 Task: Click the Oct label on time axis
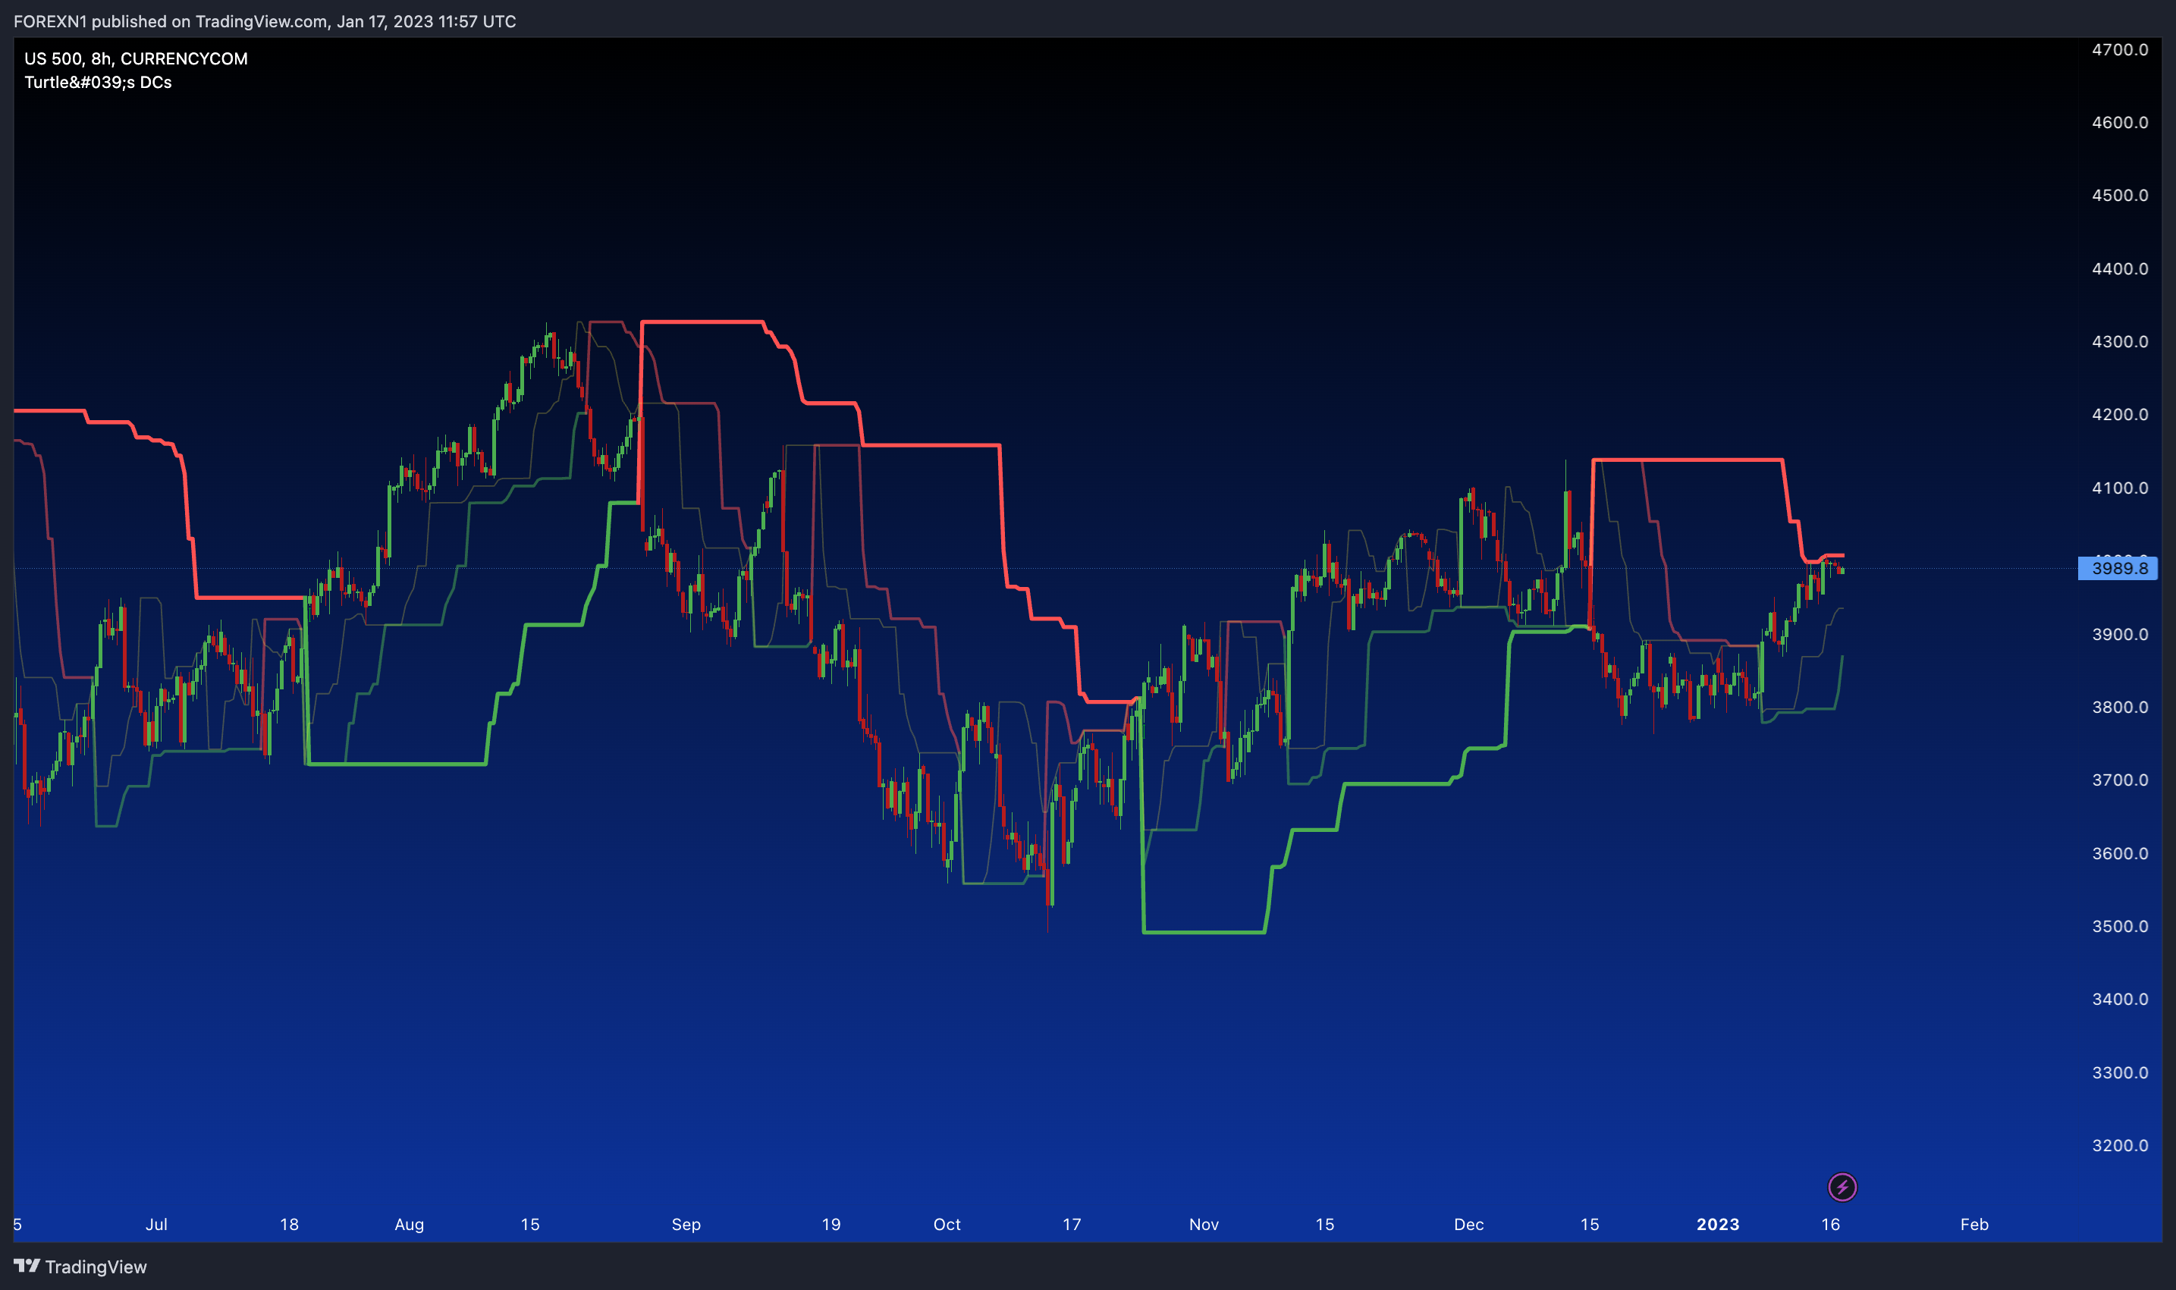point(947,1225)
